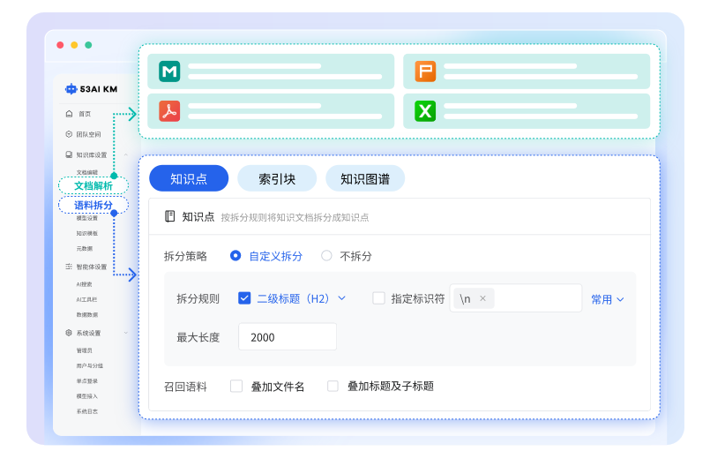Image resolution: width=710 pixels, height=459 pixels.
Task: Open 单点登录 submenu item
Action: (87, 381)
